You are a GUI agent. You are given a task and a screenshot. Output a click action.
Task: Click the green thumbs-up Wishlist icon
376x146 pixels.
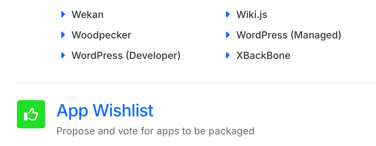[x=31, y=114]
